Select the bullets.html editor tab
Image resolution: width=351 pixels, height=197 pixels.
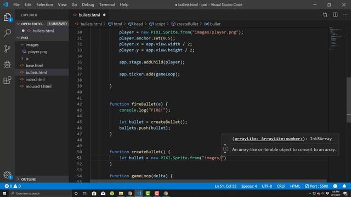point(89,15)
